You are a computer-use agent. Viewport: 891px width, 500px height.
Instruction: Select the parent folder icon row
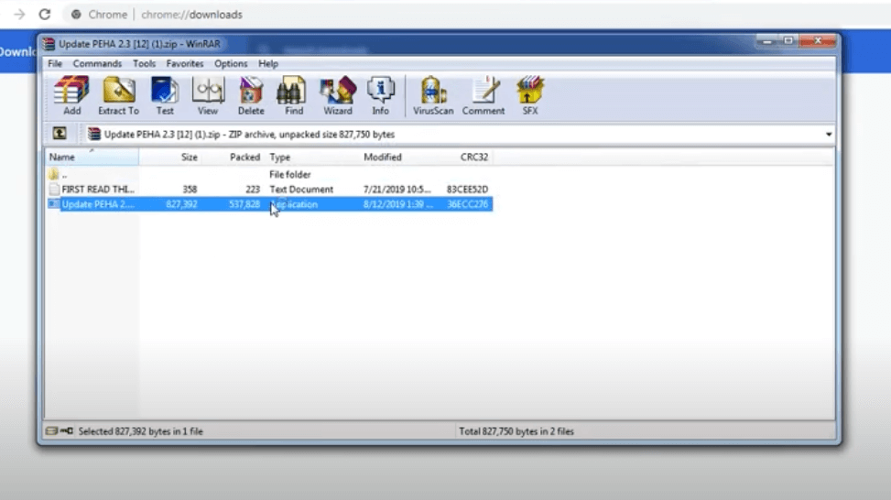click(x=53, y=174)
